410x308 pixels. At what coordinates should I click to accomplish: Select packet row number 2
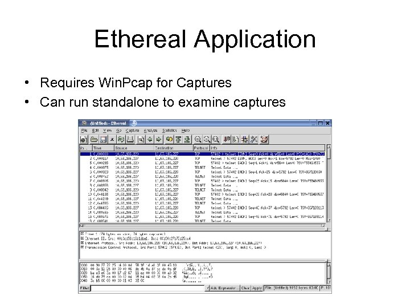[202, 159]
